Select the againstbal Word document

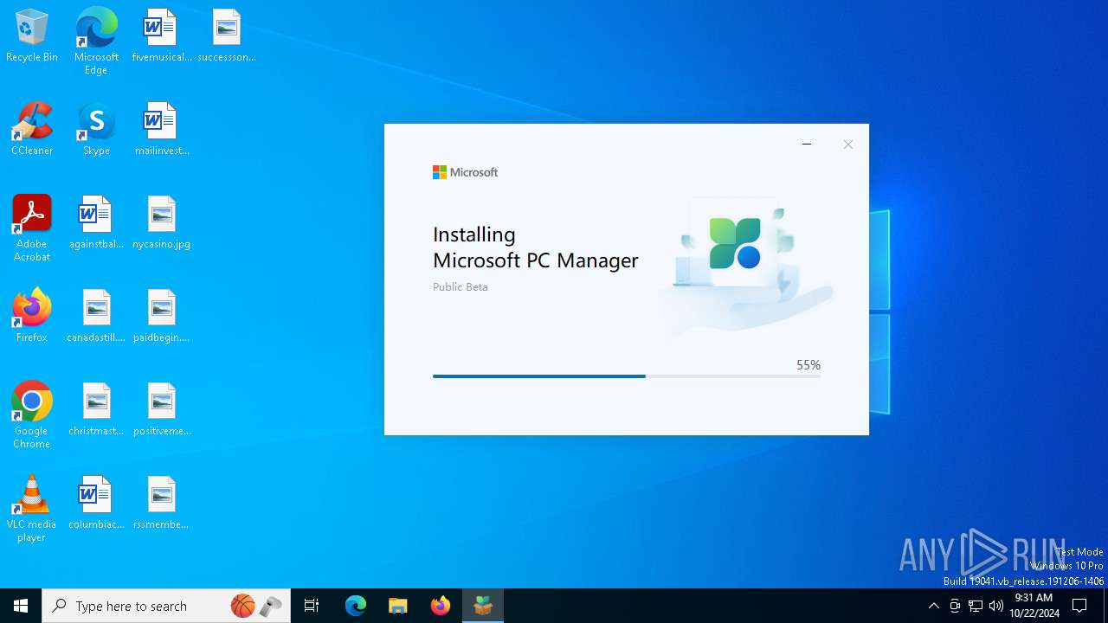96,223
